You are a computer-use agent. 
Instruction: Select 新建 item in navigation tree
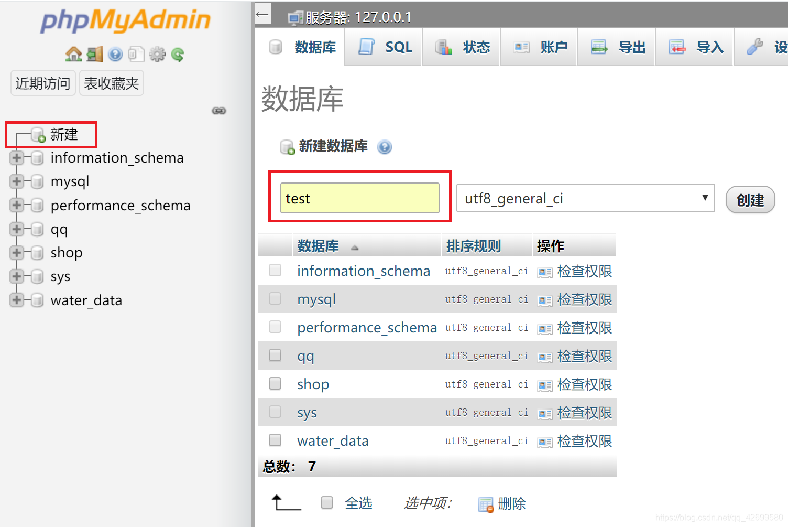pyautogui.click(x=64, y=135)
